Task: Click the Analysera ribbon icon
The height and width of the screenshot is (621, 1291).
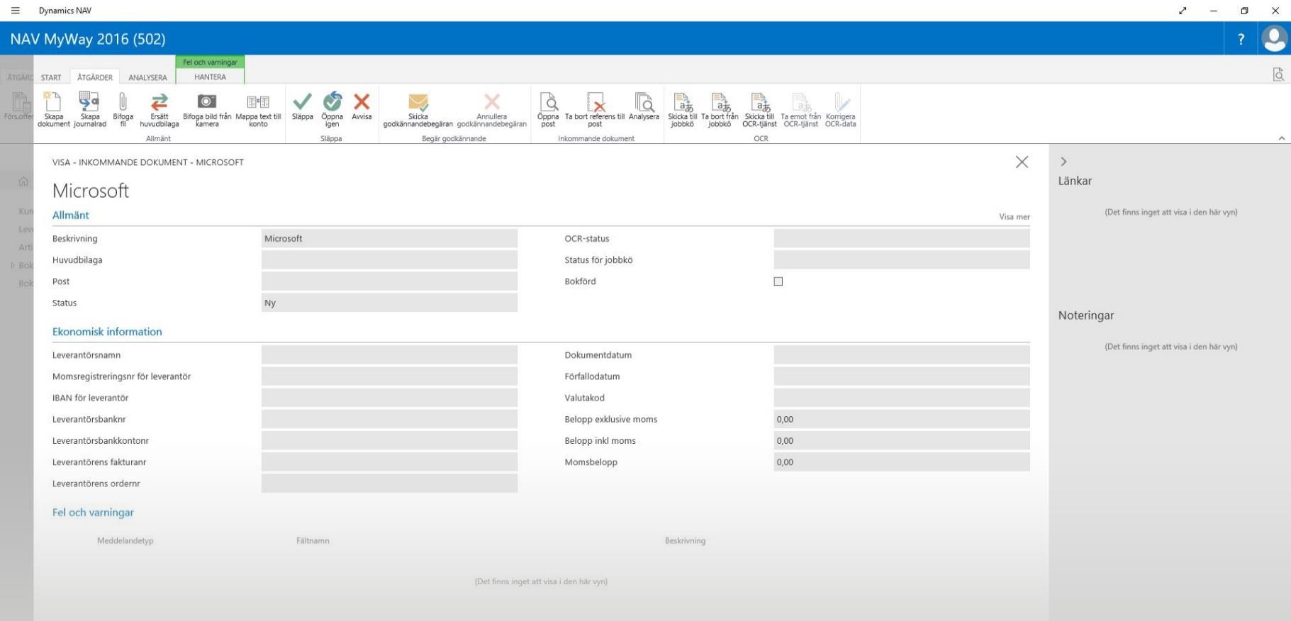Action: (x=644, y=102)
